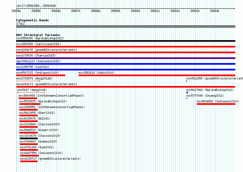Click the chr17:35883996..35894996 region label
The image size is (243, 172).
[x=36, y=6]
